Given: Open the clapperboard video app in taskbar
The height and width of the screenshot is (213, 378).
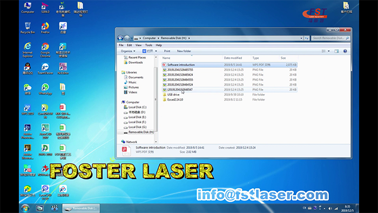Looking at the screenshot, I should (x=55, y=208).
